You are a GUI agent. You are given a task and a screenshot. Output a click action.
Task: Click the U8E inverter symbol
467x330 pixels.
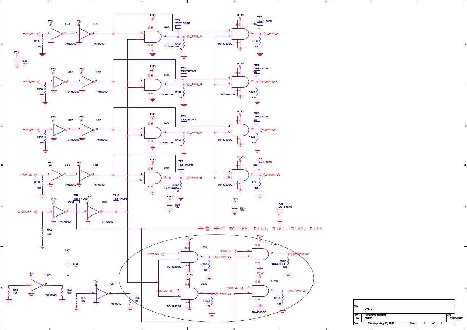tap(37, 285)
